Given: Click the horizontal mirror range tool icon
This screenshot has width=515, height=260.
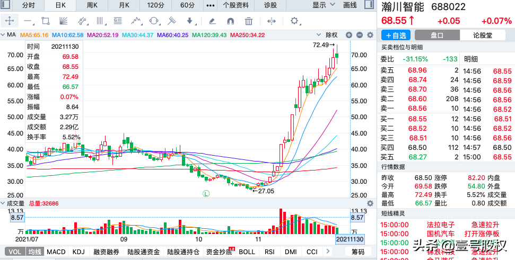Looking at the screenshot, I should click(272, 21).
